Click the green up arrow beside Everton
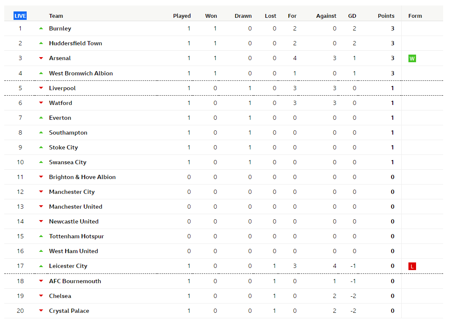The width and height of the screenshot is (466, 320). pyautogui.click(x=41, y=118)
